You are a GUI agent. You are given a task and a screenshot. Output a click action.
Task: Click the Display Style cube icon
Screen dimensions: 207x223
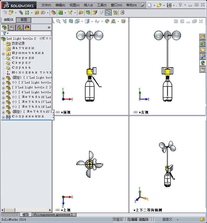tap(87, 21)
